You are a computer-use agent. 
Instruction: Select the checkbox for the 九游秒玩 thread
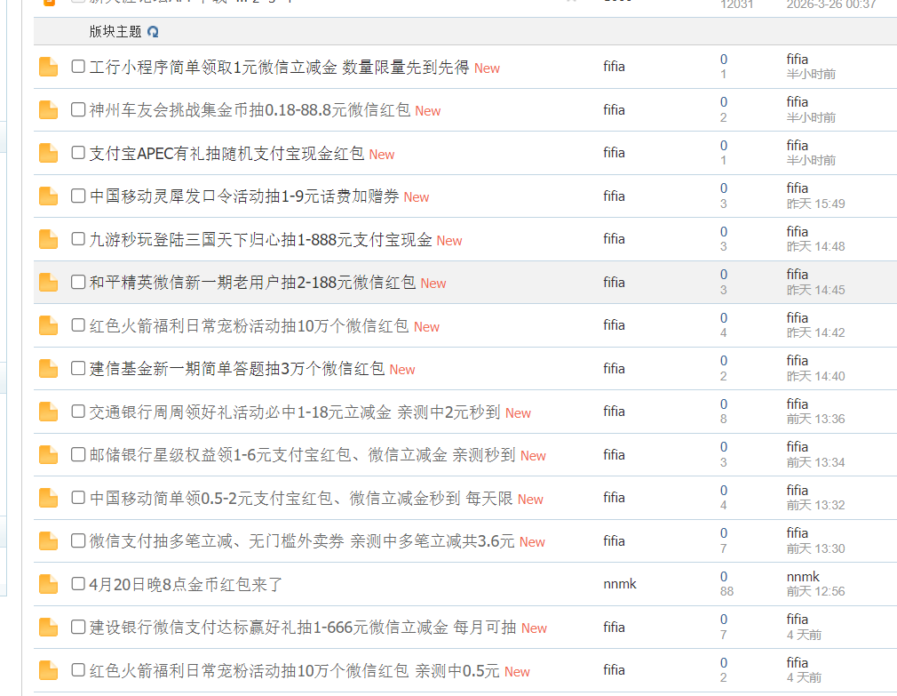tap(77, 239)
